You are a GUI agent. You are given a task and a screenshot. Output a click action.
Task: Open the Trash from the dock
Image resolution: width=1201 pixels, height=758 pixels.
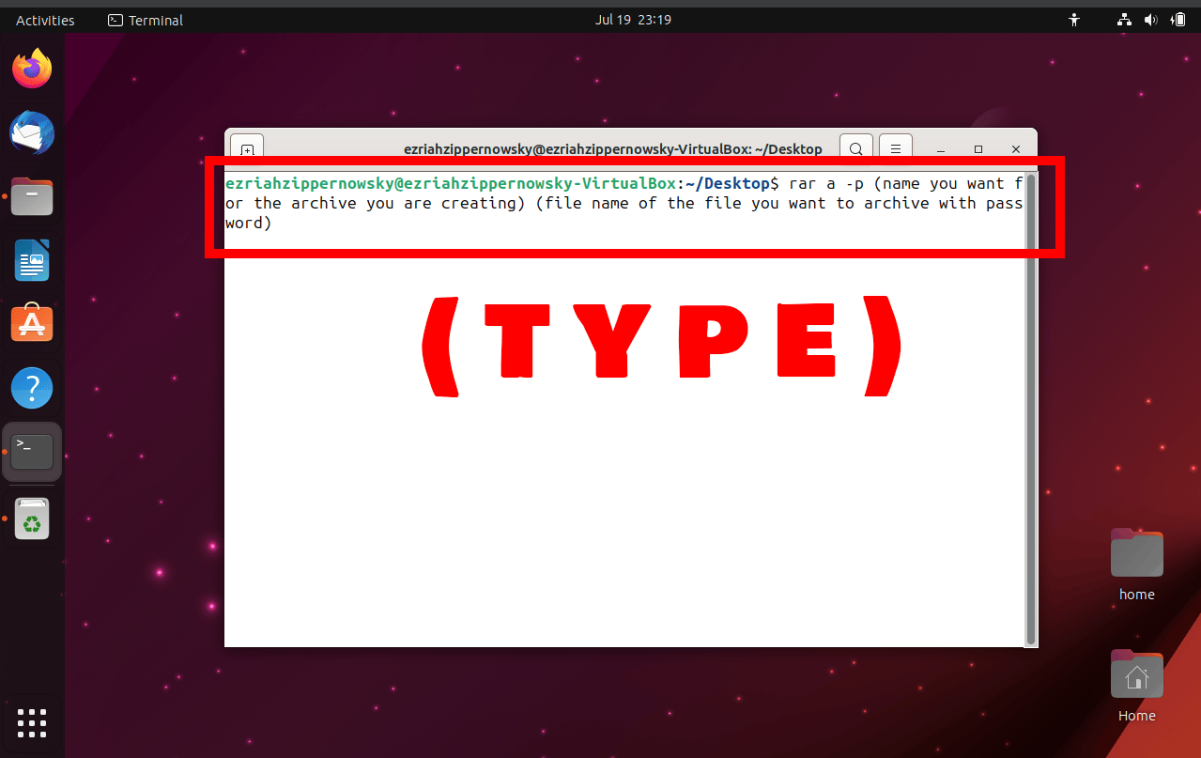pyautogui.click(x=32, y=518)
